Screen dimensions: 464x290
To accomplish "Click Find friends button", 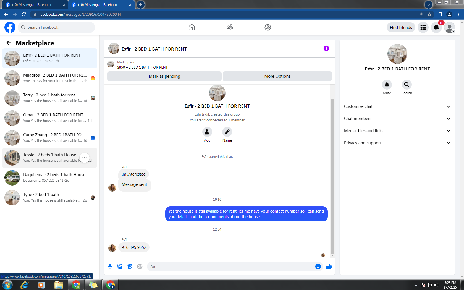I will point(401,27).
